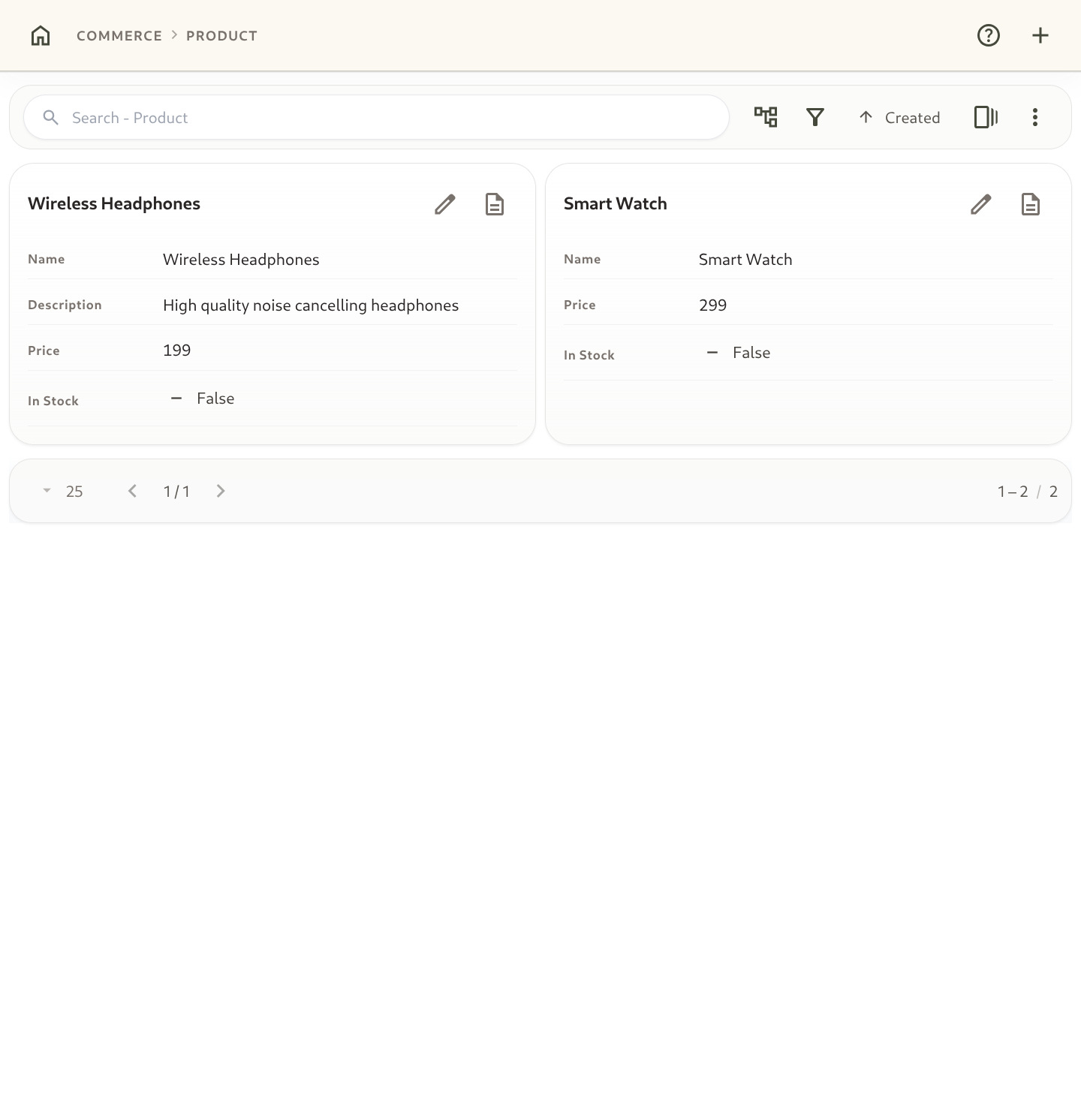Toggle In Stock for Smart Watch
Viewport: 1081px width, 1098px height.
[712, 353]
